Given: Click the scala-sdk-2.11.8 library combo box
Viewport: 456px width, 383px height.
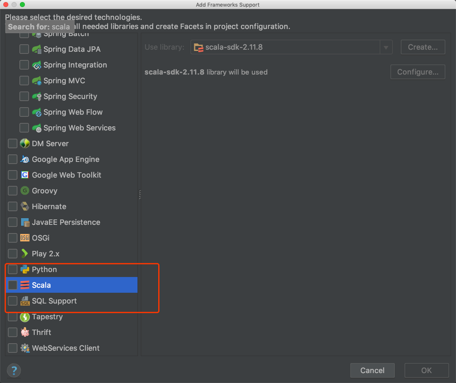Looking at the screenshot, I should click(292, 47).
